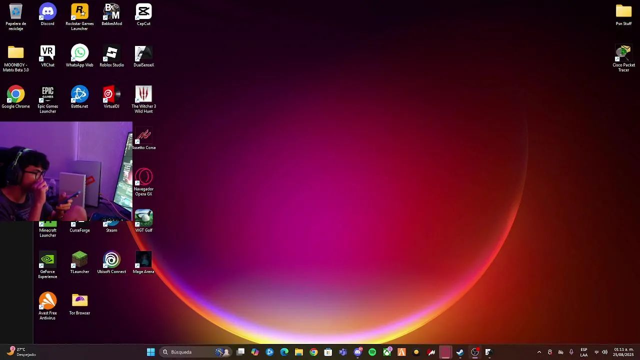Select the WGT Golf desktop icon

click(x=143, y=221)
